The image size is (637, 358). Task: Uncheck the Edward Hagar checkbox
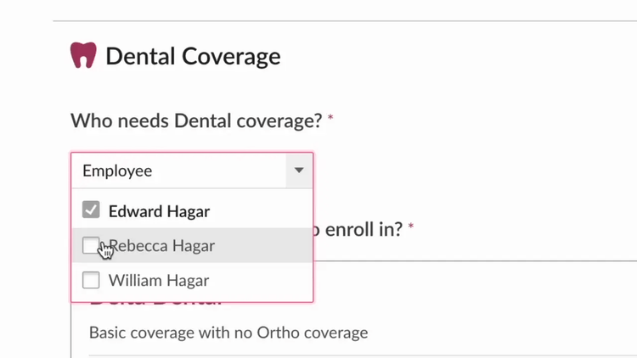coord(91,210)
